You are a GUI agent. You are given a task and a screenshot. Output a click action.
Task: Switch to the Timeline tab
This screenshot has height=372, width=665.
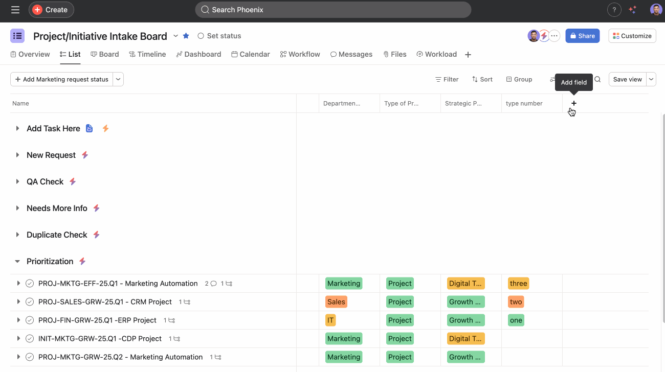[147, 54]
